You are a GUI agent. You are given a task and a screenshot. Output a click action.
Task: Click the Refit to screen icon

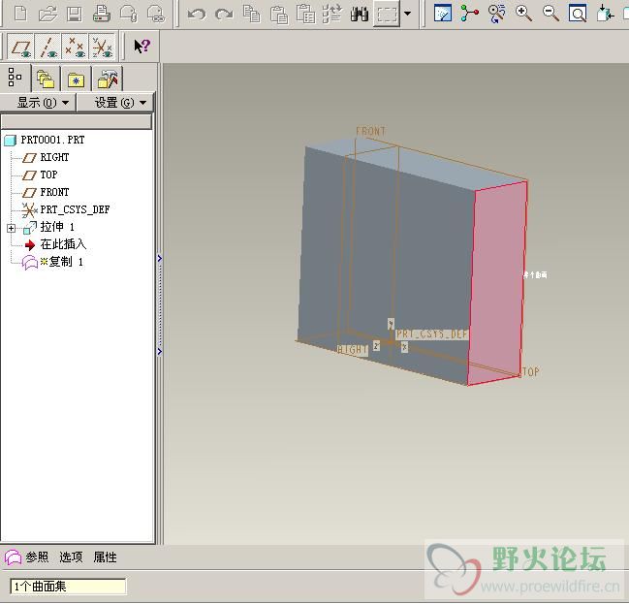pos(578,14)
